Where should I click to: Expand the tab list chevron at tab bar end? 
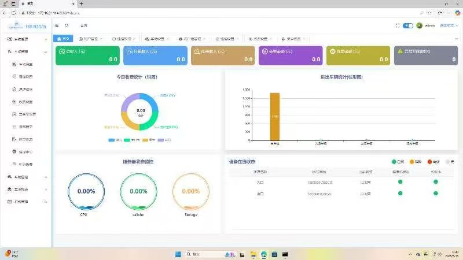[456, 39]
